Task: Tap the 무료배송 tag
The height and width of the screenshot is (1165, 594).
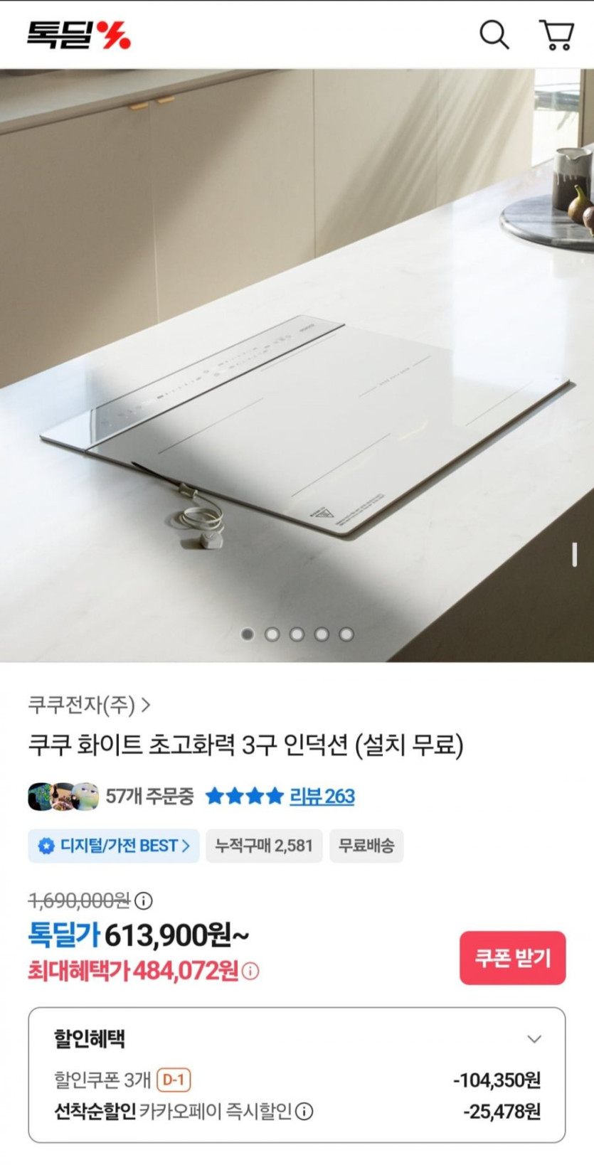Action: [x=366, y=846]
